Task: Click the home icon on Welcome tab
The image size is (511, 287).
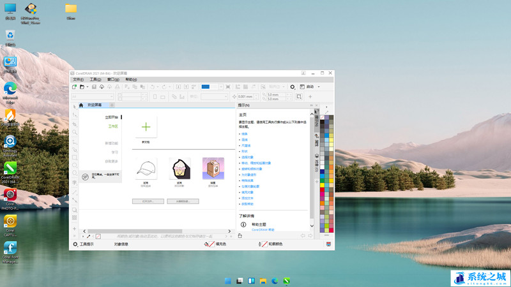Action: point(80,105)
